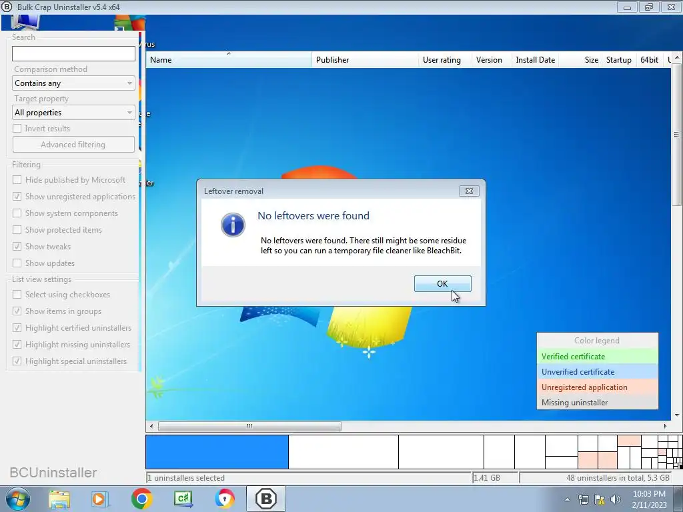Sort list by User rating column

[x=445, y=59]
